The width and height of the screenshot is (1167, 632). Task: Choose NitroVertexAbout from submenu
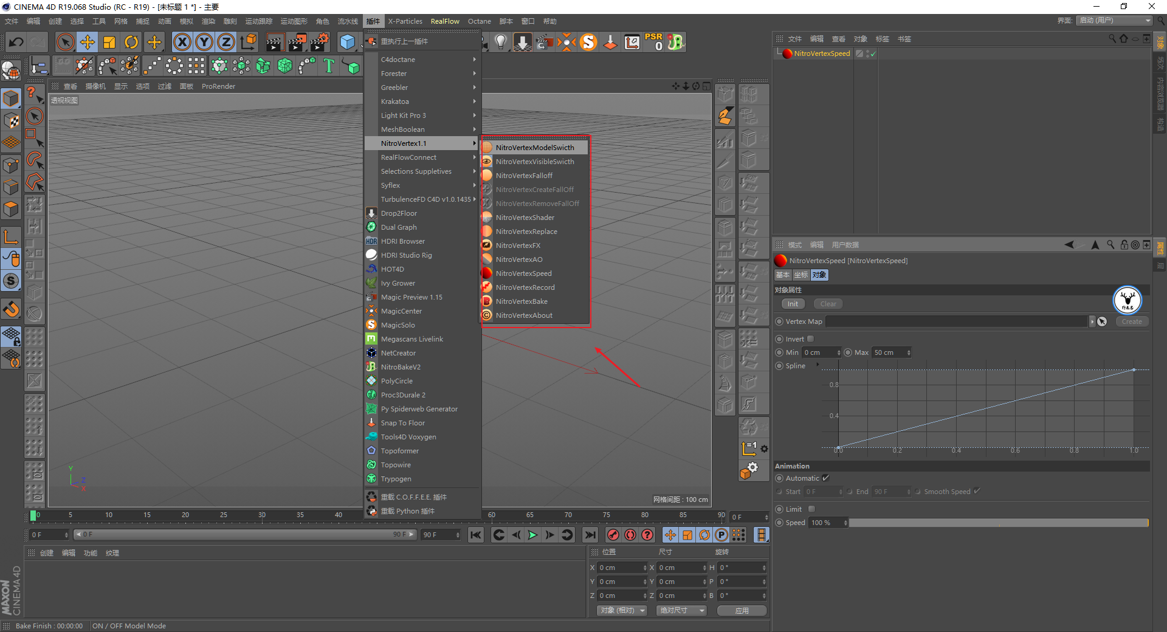pos(535,315)
